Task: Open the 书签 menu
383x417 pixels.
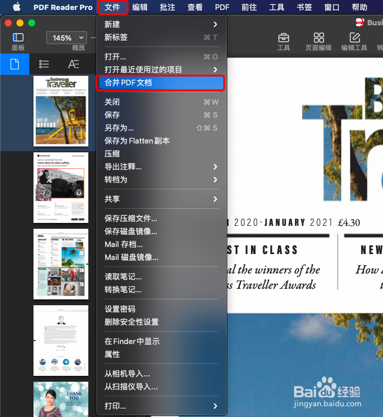Action: pos(304,7)
